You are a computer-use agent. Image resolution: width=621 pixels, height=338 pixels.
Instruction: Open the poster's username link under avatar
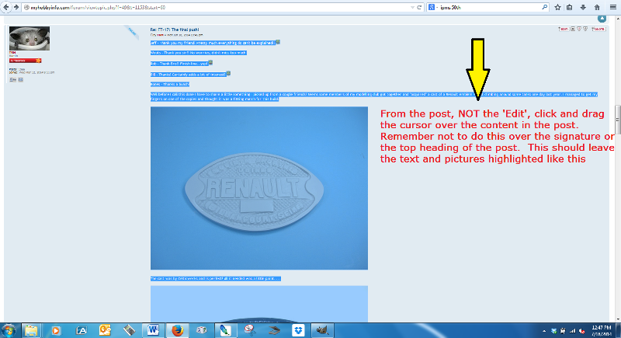[x=12, y=53]
